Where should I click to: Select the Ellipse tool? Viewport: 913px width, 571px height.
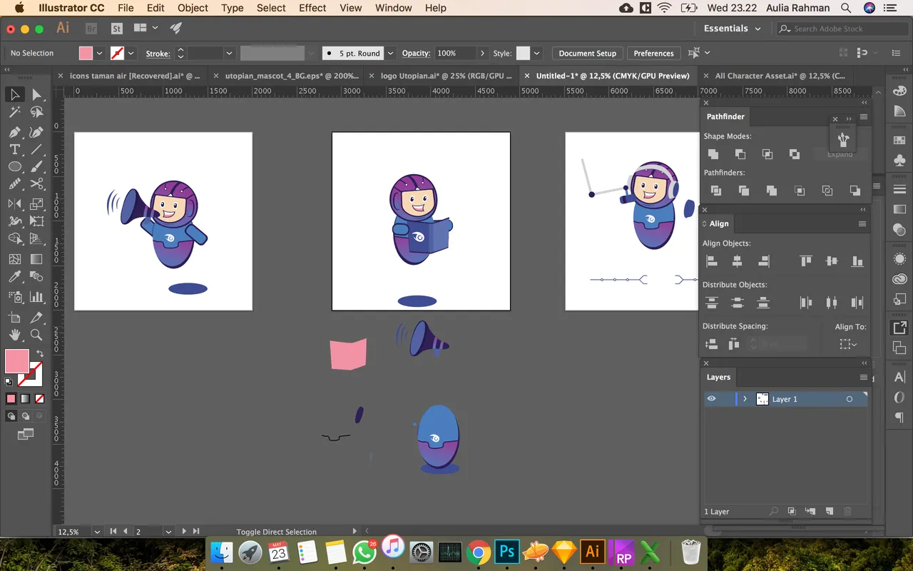(x=14, y=168)
